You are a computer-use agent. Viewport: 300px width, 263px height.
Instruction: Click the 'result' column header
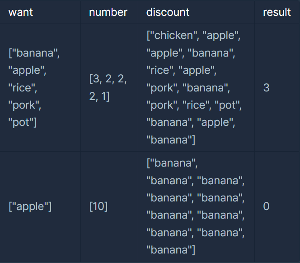(x=277, y=12)
